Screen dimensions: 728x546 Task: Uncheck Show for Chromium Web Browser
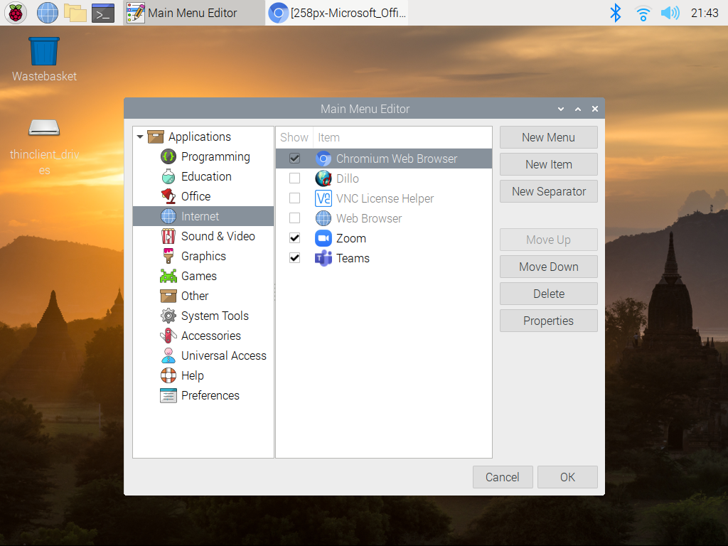[x=294, y=159]
